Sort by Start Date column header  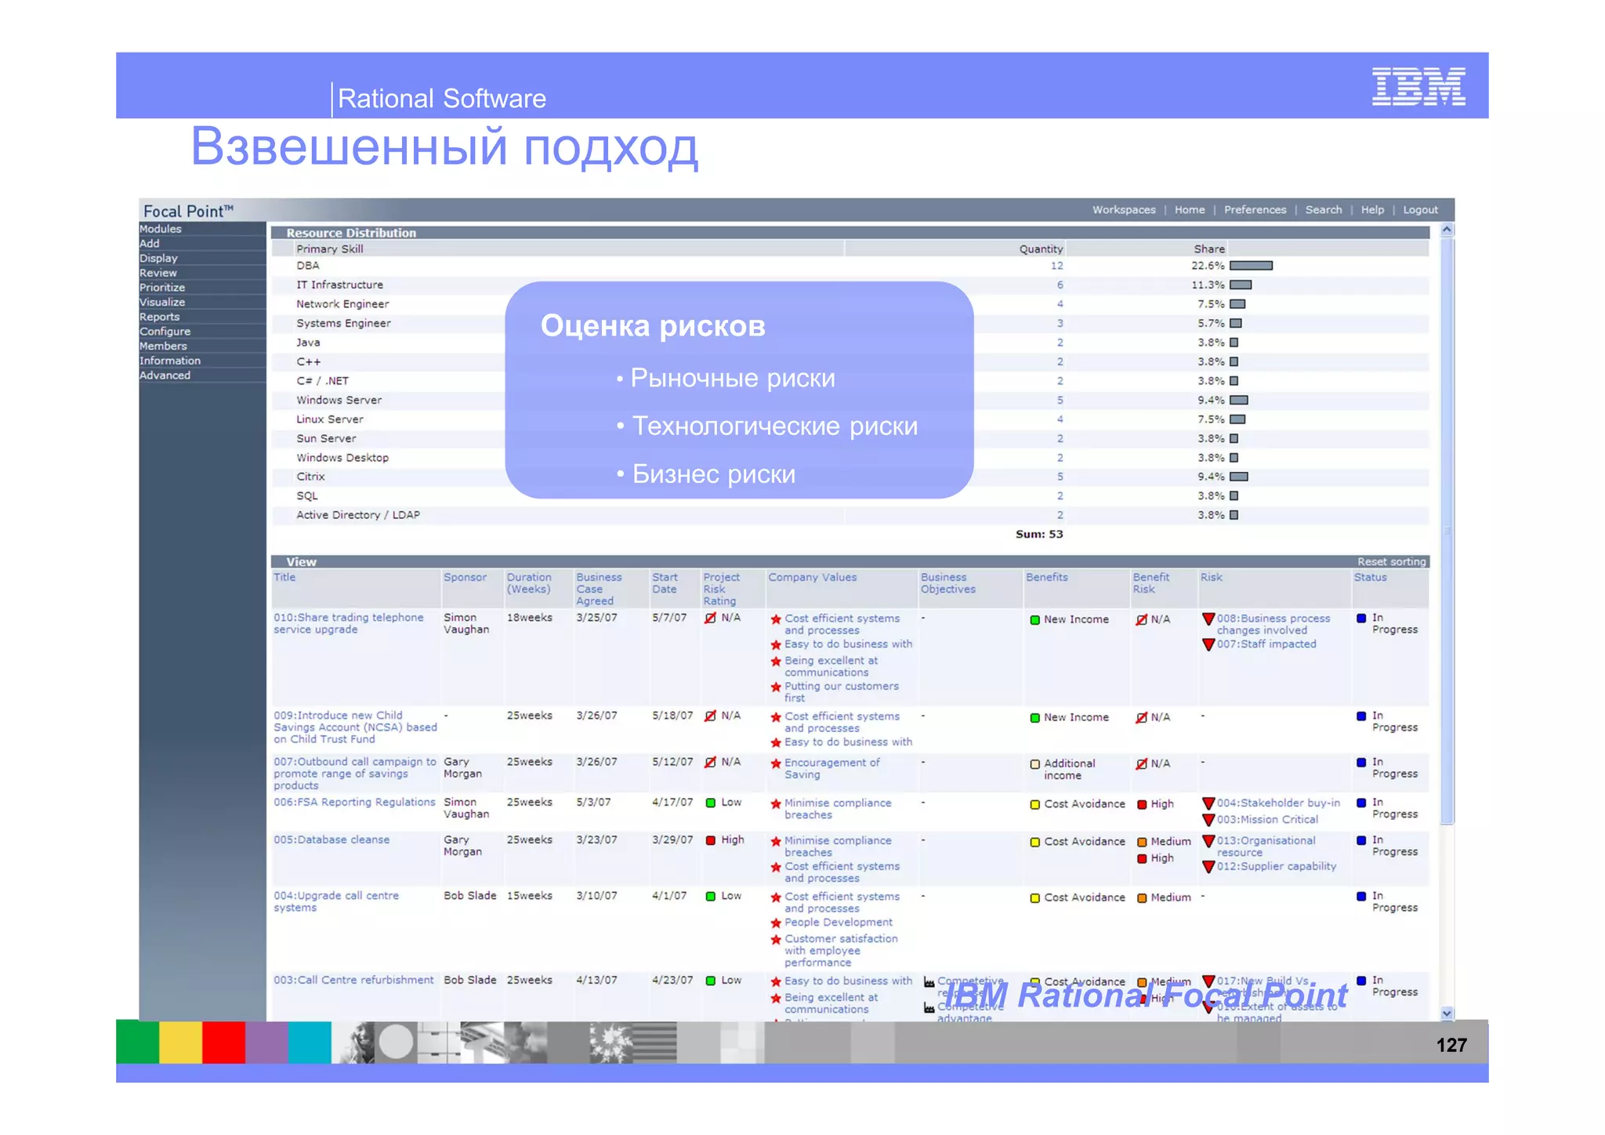[665, 583]
